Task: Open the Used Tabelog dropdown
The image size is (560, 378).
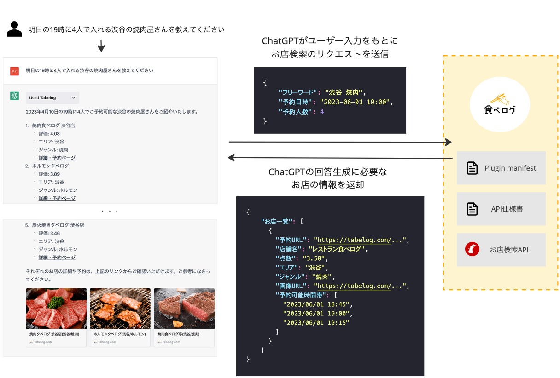Action: [52, 97]
